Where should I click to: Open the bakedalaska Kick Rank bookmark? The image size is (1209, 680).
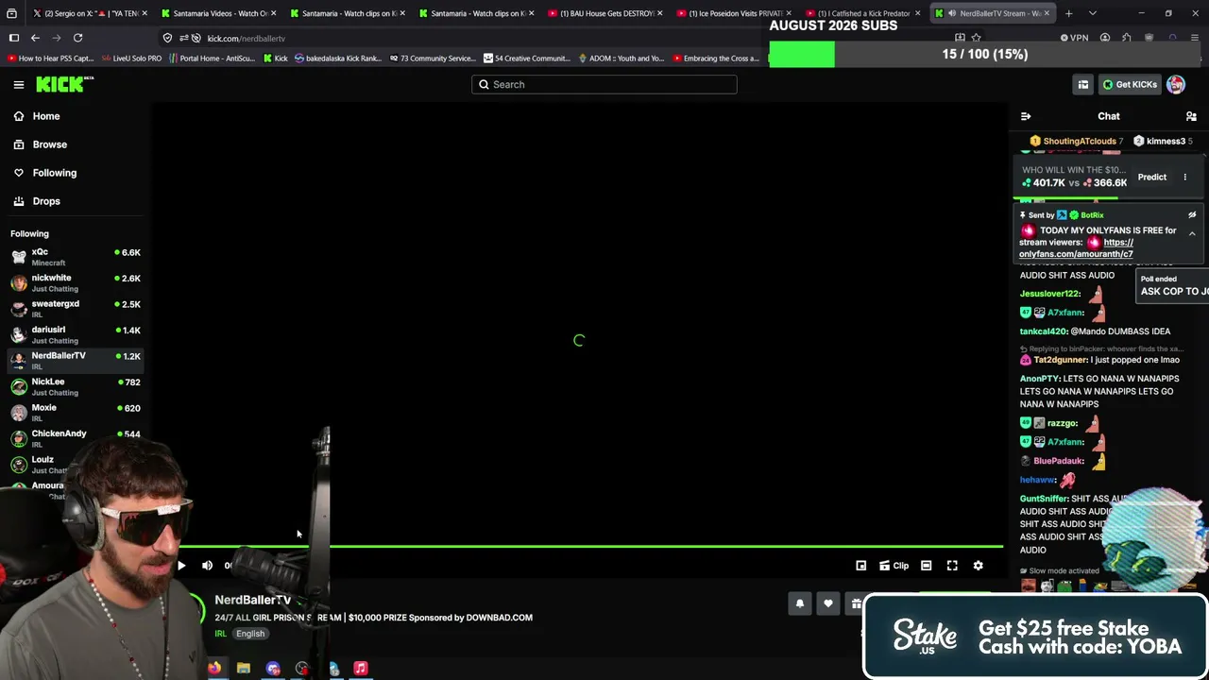337,59
